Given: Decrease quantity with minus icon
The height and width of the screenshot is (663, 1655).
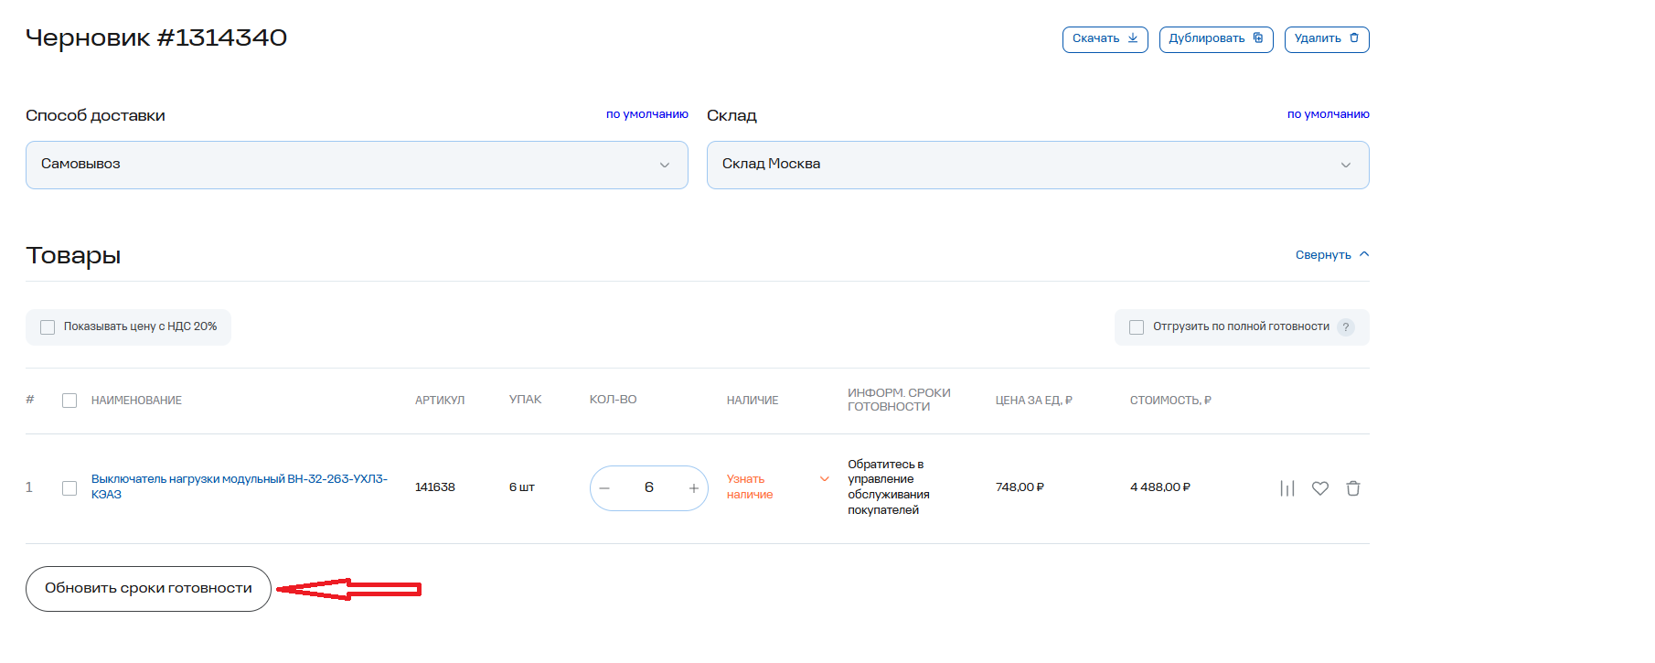Looking at the screenshot, I should point(604,488).
